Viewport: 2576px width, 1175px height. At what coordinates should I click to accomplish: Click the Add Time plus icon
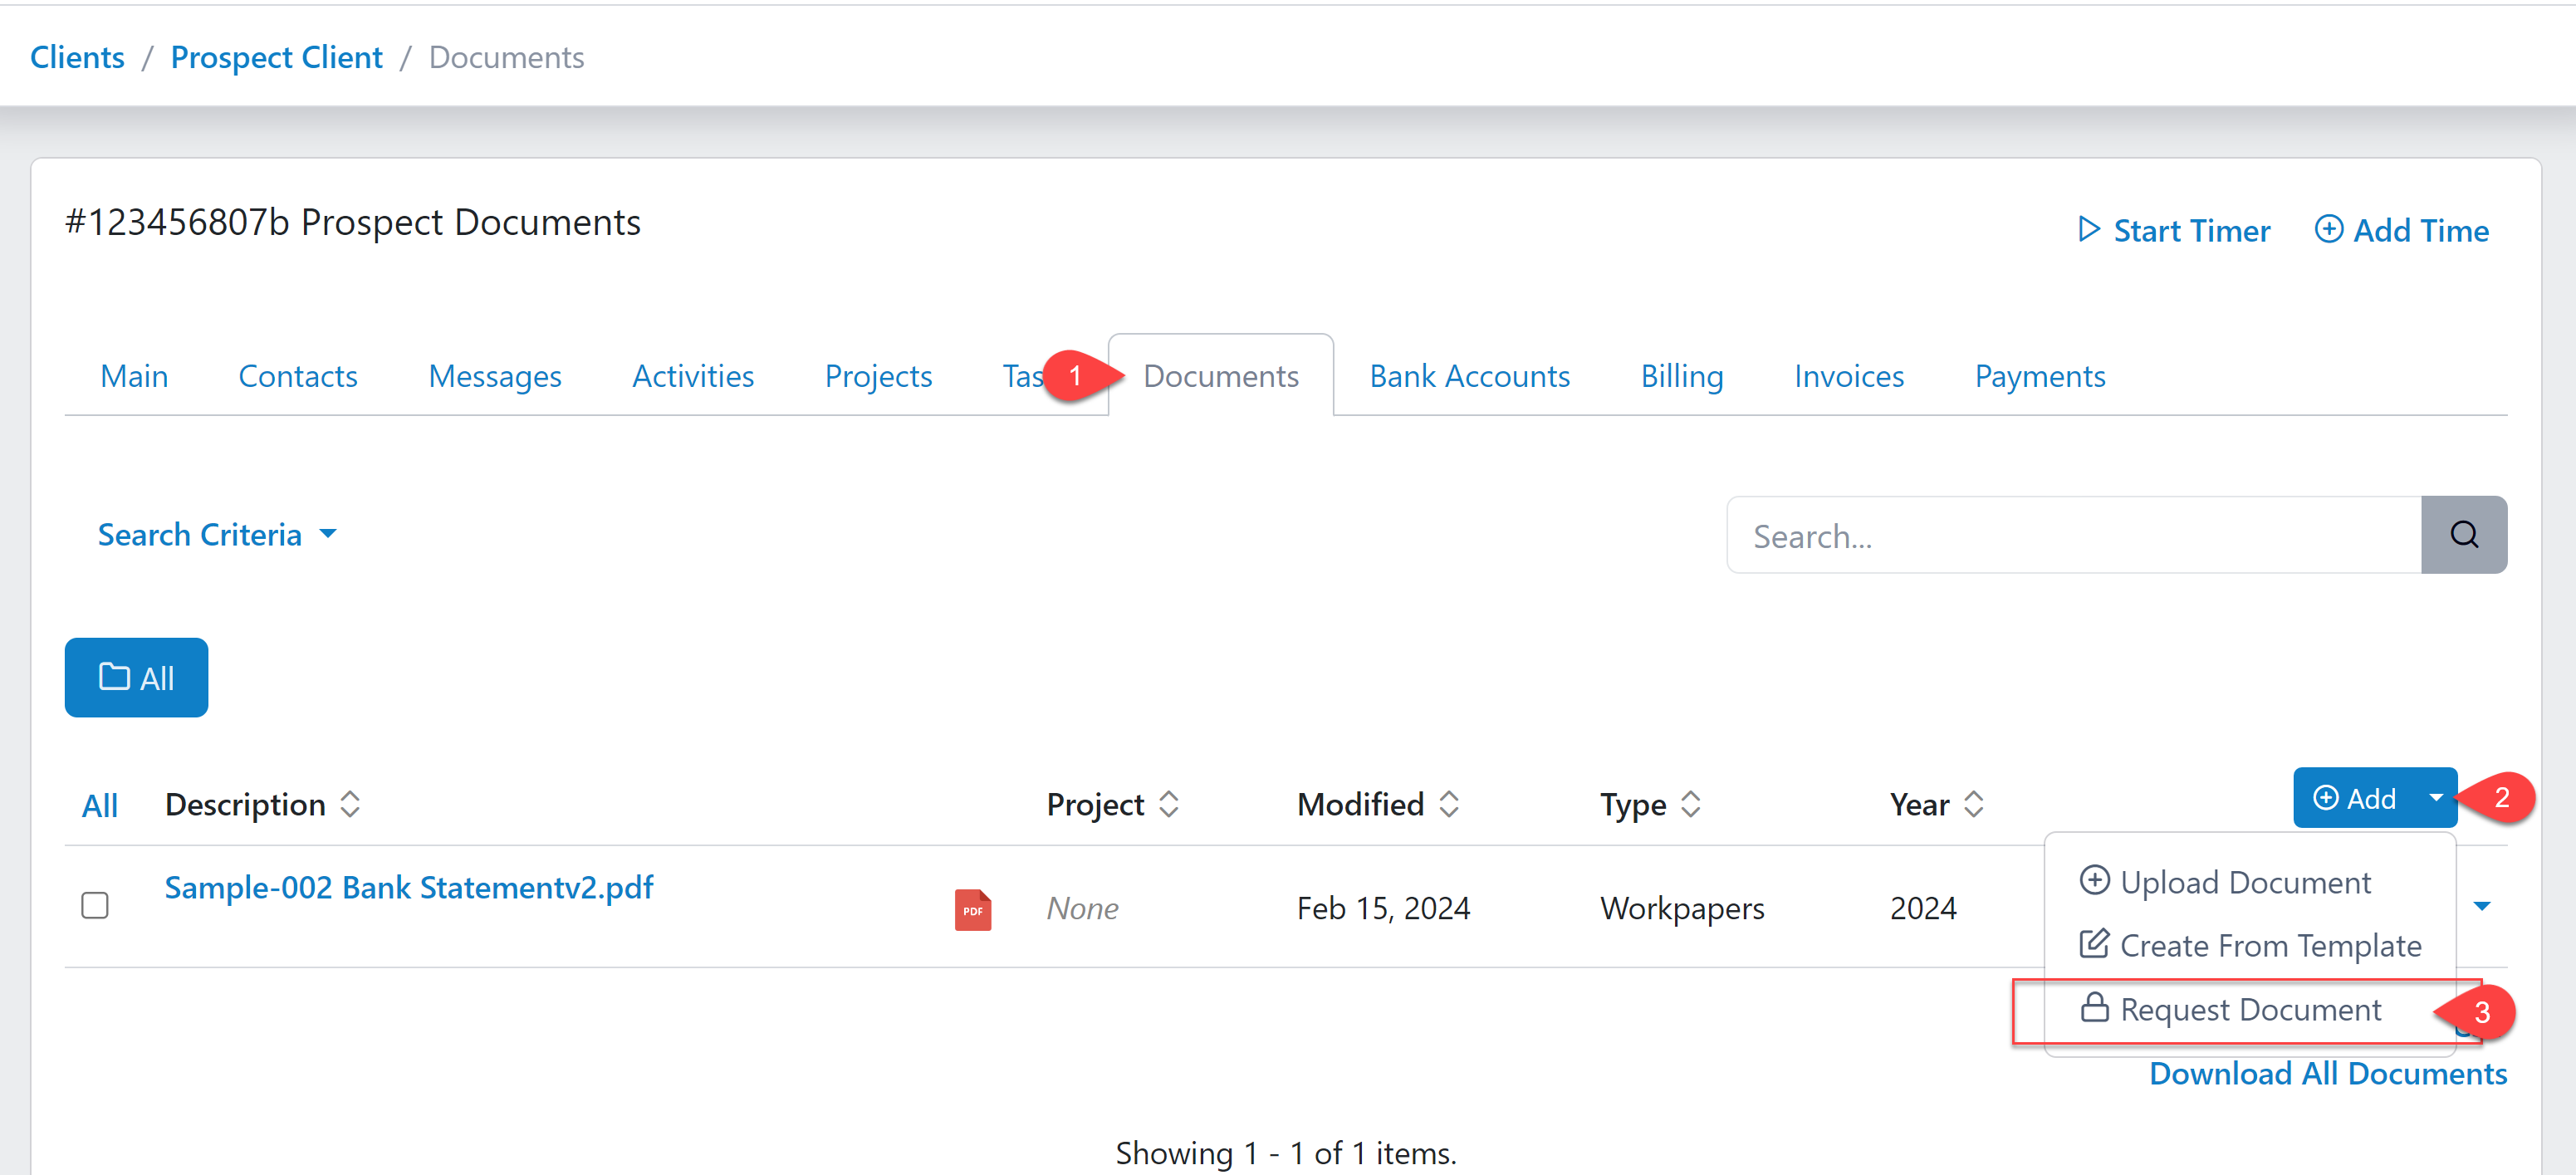(2331, 229)
